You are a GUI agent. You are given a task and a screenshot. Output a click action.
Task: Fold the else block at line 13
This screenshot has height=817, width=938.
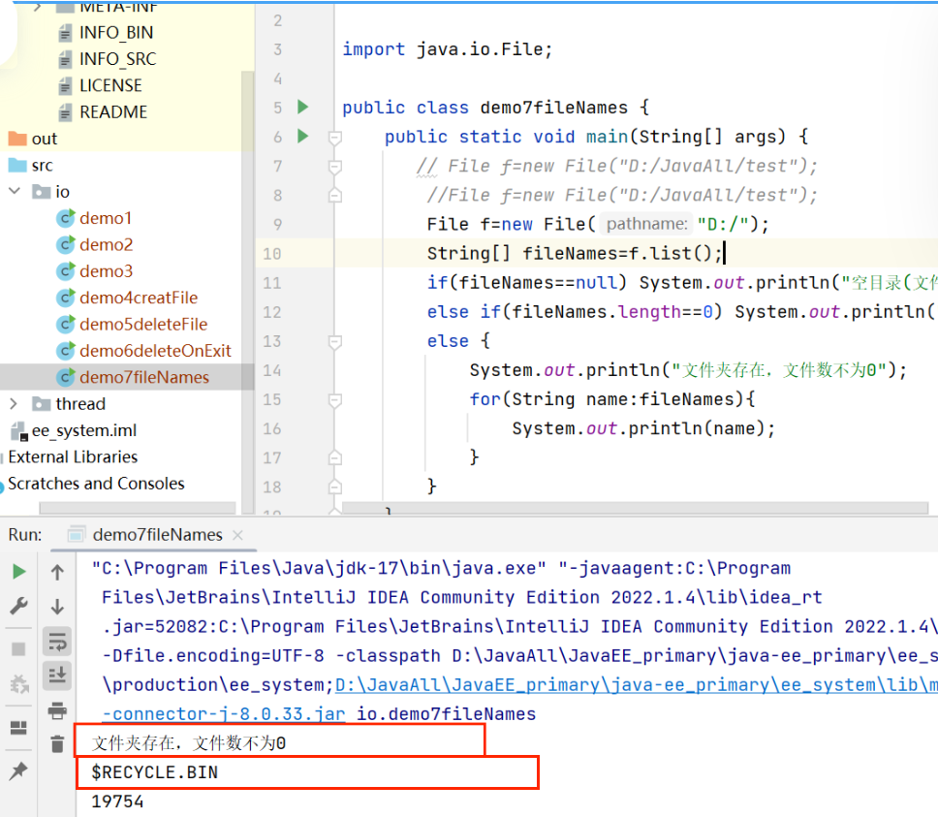pos(335,342)
